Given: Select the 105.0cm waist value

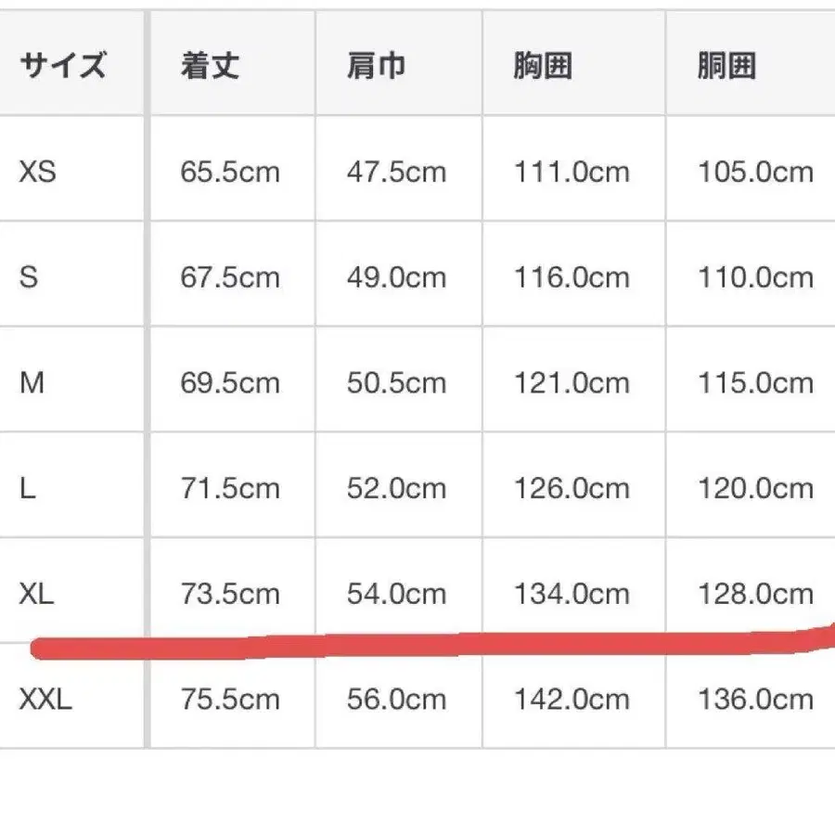Looking at the screenshot, I should point(755,172).
